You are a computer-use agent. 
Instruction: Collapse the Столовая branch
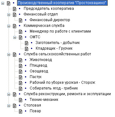9,106
